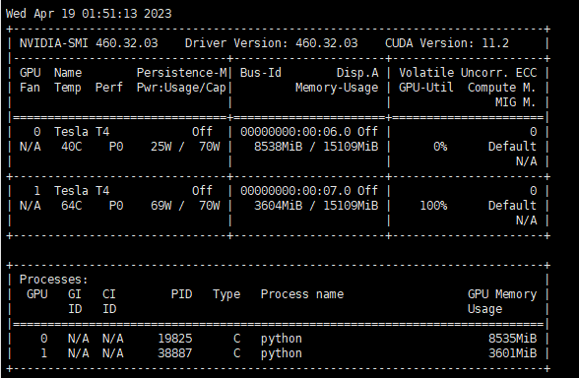Click the 'Type' column header
The height and width of the screenshot is (378, 579).
(226, 294)
